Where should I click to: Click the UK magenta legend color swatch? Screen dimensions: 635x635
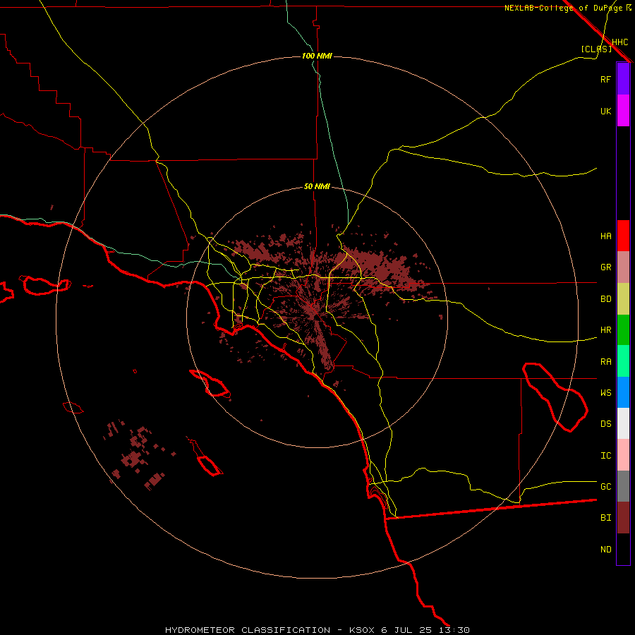point(623,111)
